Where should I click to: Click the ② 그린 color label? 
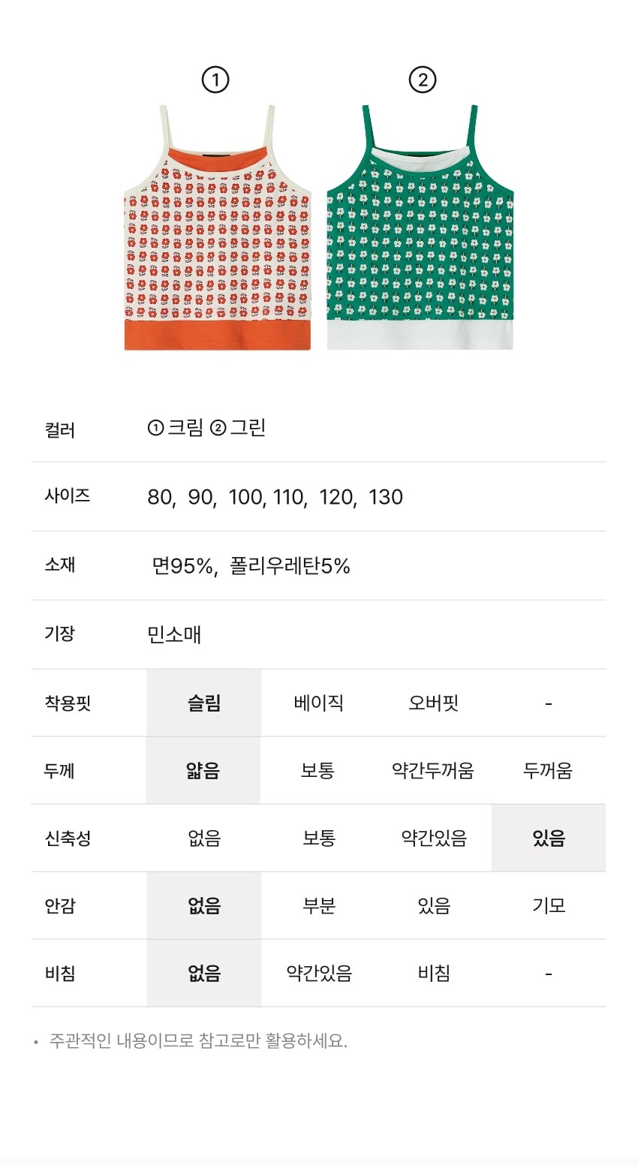pyautogui.click(x=239, y=428)
